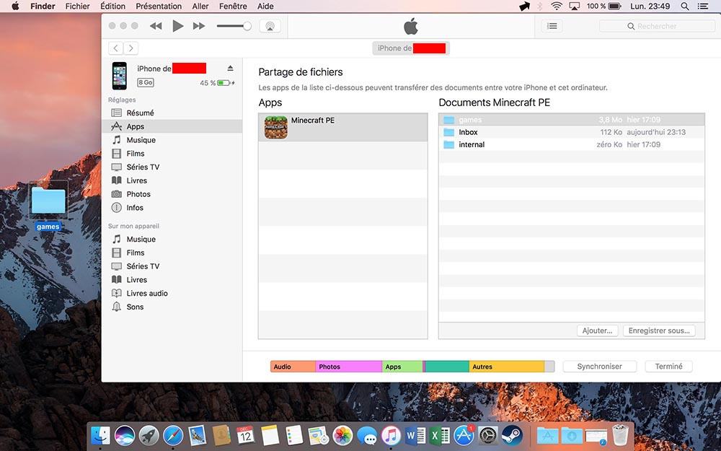
Task: Select the Inbox folder row
Action: [x=572, y=132]
